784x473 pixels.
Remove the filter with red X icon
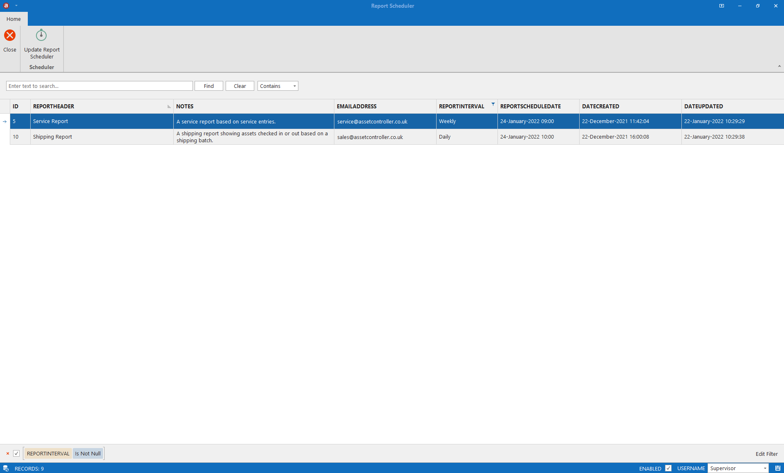coord(8,453)
